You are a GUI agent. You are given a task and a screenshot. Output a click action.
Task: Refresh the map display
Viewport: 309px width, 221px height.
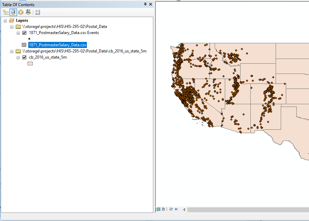[171, 209]
